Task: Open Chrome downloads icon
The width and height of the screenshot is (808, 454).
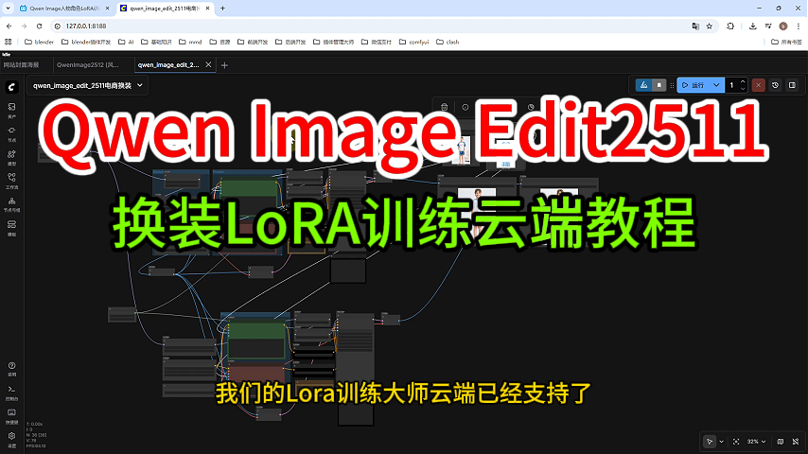Action: coord(752,26)
